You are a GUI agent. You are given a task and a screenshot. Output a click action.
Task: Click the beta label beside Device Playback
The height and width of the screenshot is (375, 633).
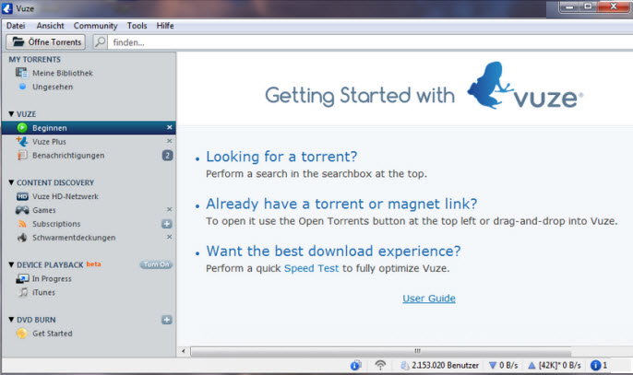coord(93,264)
